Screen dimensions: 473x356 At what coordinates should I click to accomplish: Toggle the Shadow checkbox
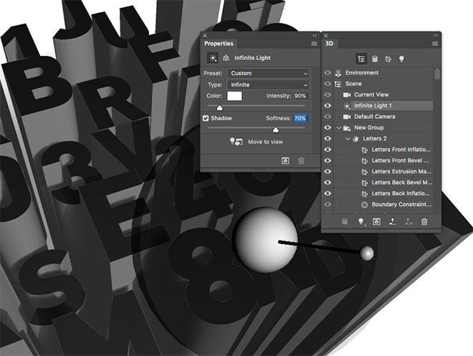pyautogui.click(x=206, y=118)
